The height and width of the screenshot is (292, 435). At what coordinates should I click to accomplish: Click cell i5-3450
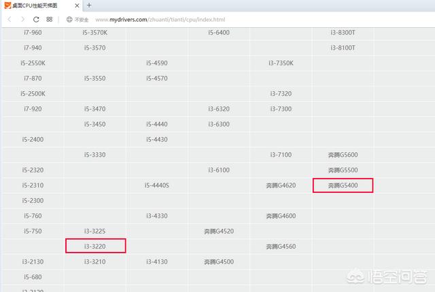click(x=94, y=124)
